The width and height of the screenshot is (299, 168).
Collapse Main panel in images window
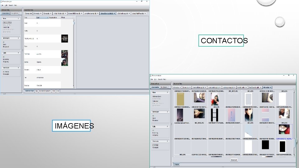coord(168,92)
